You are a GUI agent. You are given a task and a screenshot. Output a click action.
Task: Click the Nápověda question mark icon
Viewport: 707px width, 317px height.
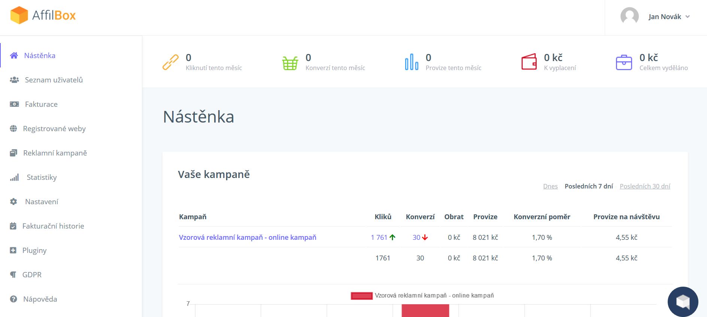[13, 299]
